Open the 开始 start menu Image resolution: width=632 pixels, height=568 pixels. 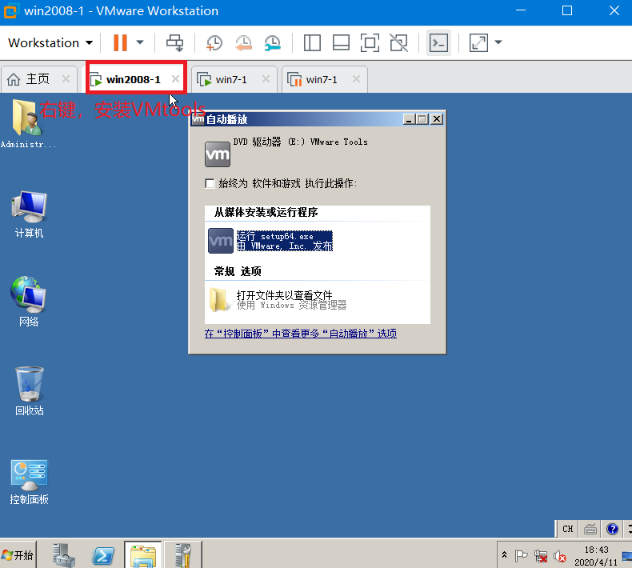coord(18,555)
